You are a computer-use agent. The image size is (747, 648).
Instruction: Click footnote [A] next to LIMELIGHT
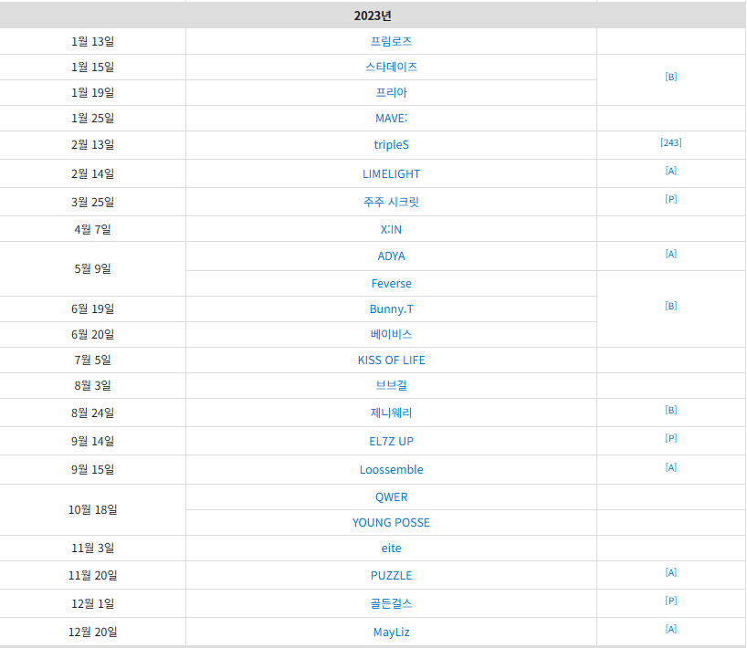click(x=671, y=171)
